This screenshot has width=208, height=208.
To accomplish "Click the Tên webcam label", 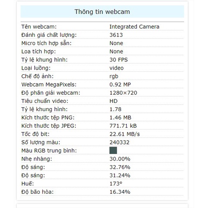I will 39,27.
